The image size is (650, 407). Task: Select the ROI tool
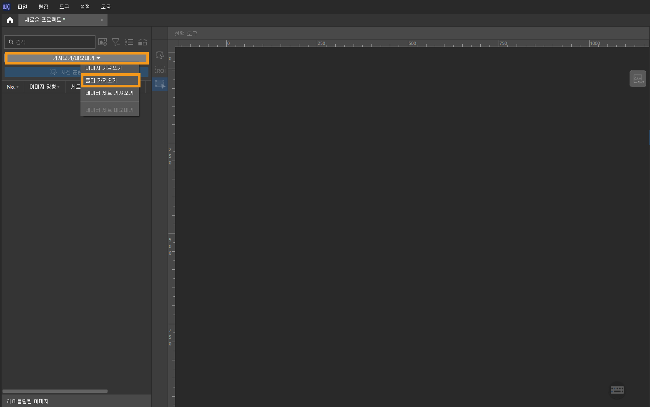click(160, 70)
